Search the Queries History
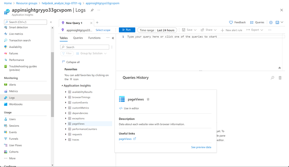 tap(272, 78)
